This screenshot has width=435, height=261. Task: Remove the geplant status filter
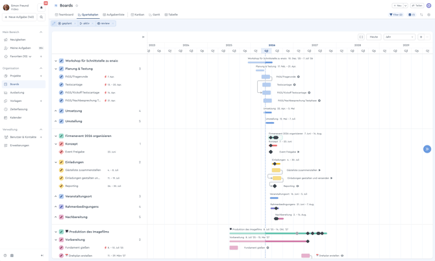[75, 23]
